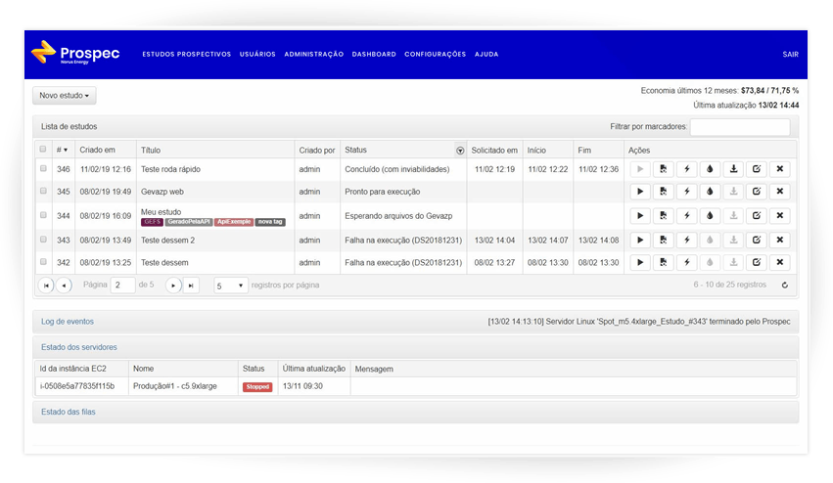
Task: Download results of study 346
Action: pyautogui.click(x=733, y=169)
